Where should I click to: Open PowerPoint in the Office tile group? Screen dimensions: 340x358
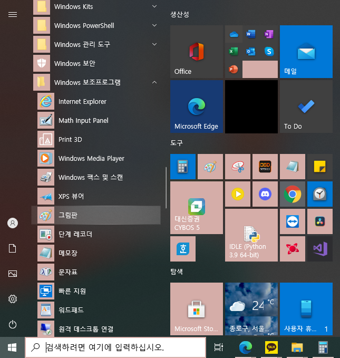[x=234, y=69]
